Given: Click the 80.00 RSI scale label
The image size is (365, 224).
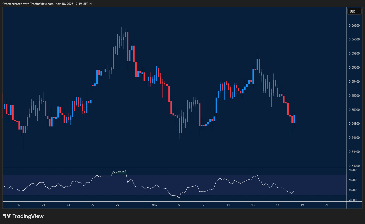Looking at the screenshot, I should pyautogui.click(x=353, y=170).
